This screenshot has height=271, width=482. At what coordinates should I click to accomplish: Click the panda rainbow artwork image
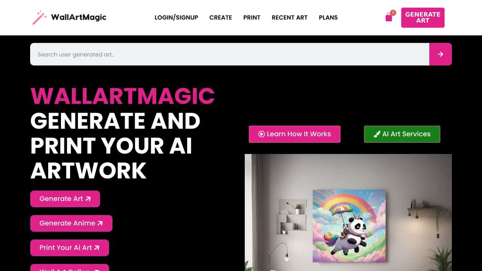click(349, 226)
